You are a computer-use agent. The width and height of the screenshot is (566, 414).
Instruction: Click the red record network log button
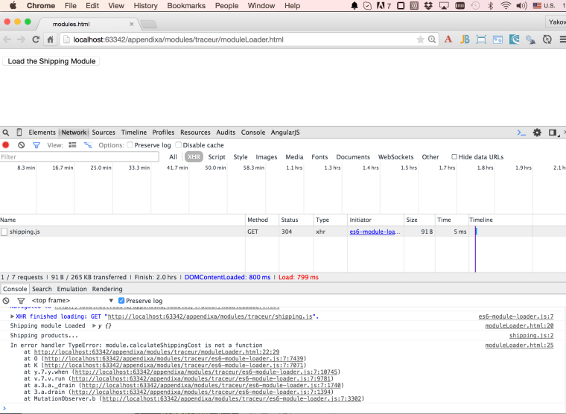6,145
